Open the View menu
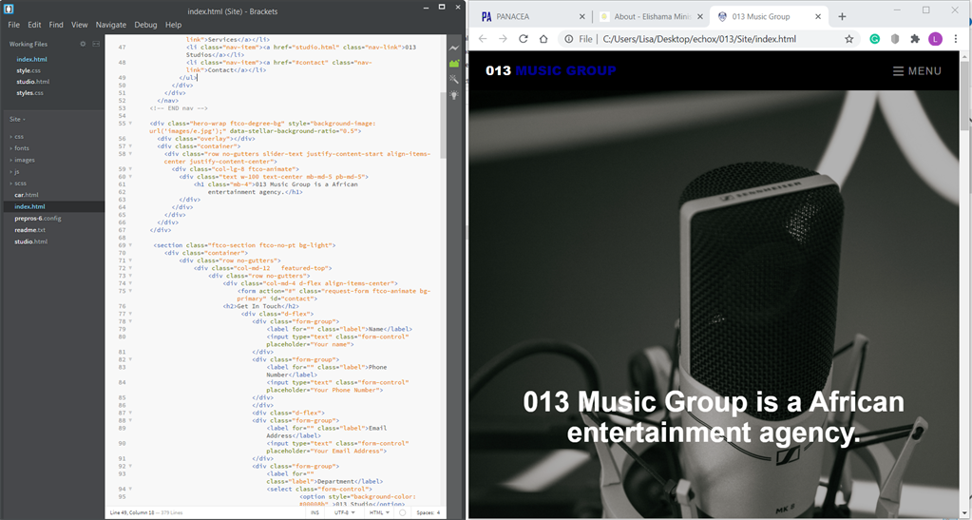Screen dimensions: 972x520 coord(80,25)
